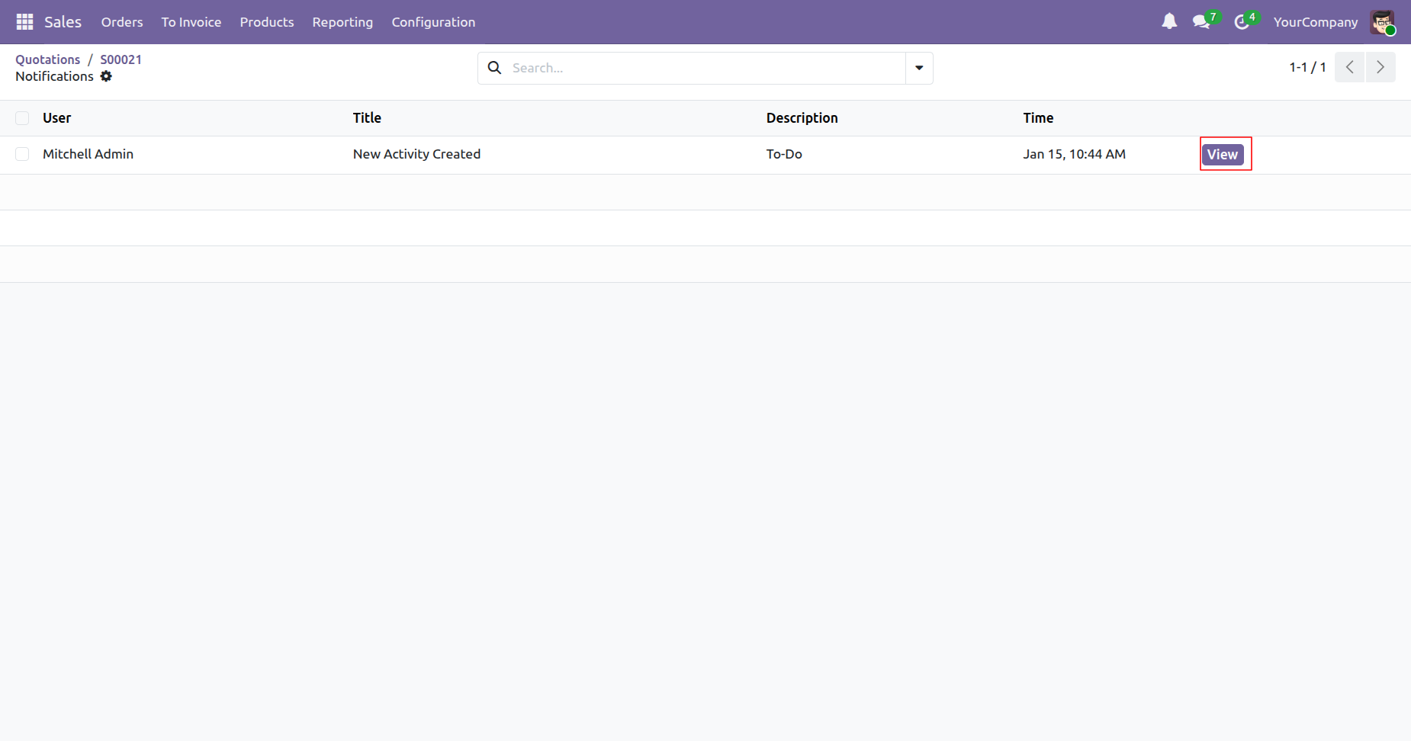Viewport: 1411px width, 741px height.
Task: Click the To-Do description cell
Action: [784, 154]
